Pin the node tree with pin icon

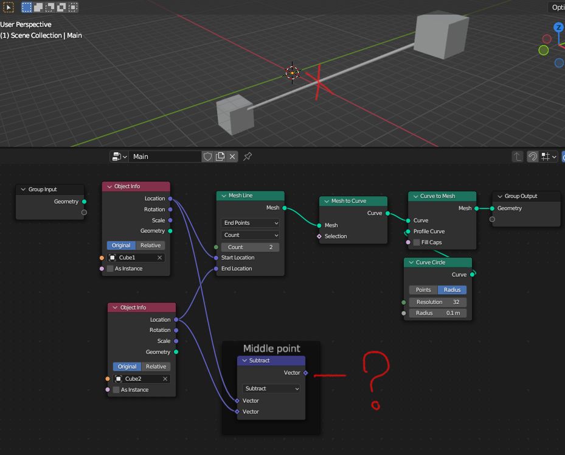point(248,157)
